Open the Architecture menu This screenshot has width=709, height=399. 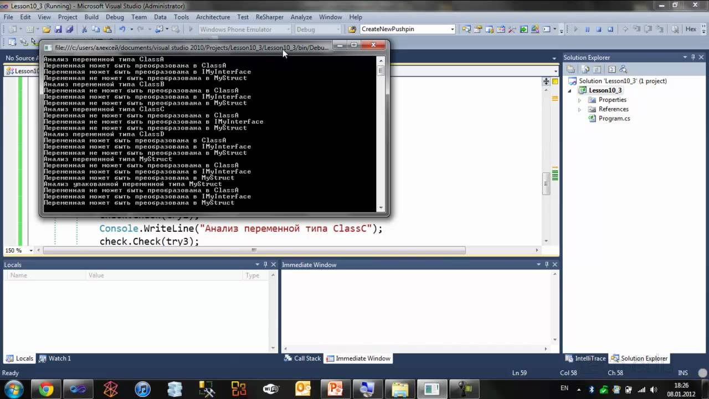point(213,17)
